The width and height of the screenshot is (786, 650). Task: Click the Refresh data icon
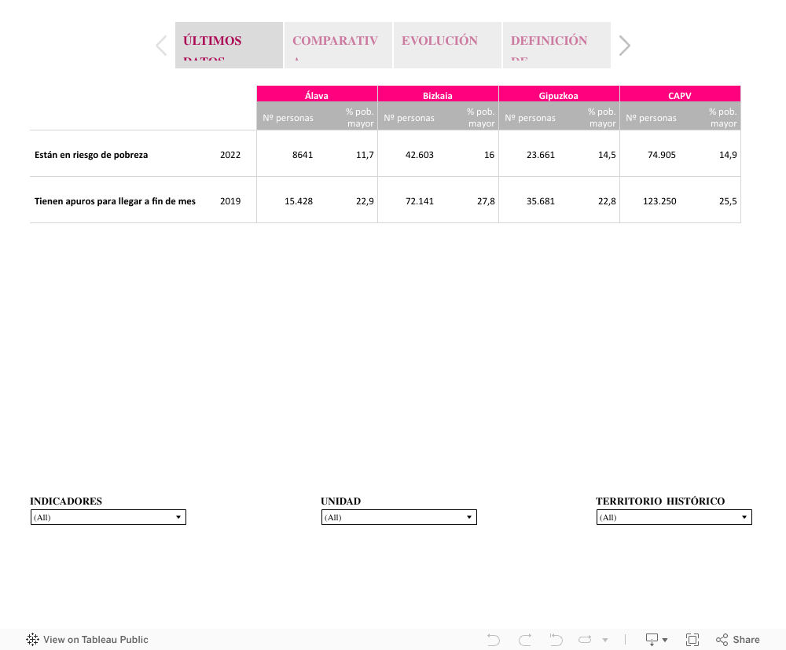point(586,640)
